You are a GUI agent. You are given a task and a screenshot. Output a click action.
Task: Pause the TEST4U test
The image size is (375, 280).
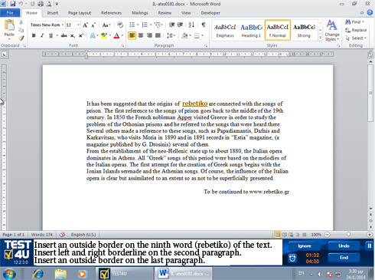(369, 245)
